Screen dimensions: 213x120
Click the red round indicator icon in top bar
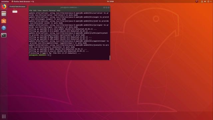tap(197, 1)
